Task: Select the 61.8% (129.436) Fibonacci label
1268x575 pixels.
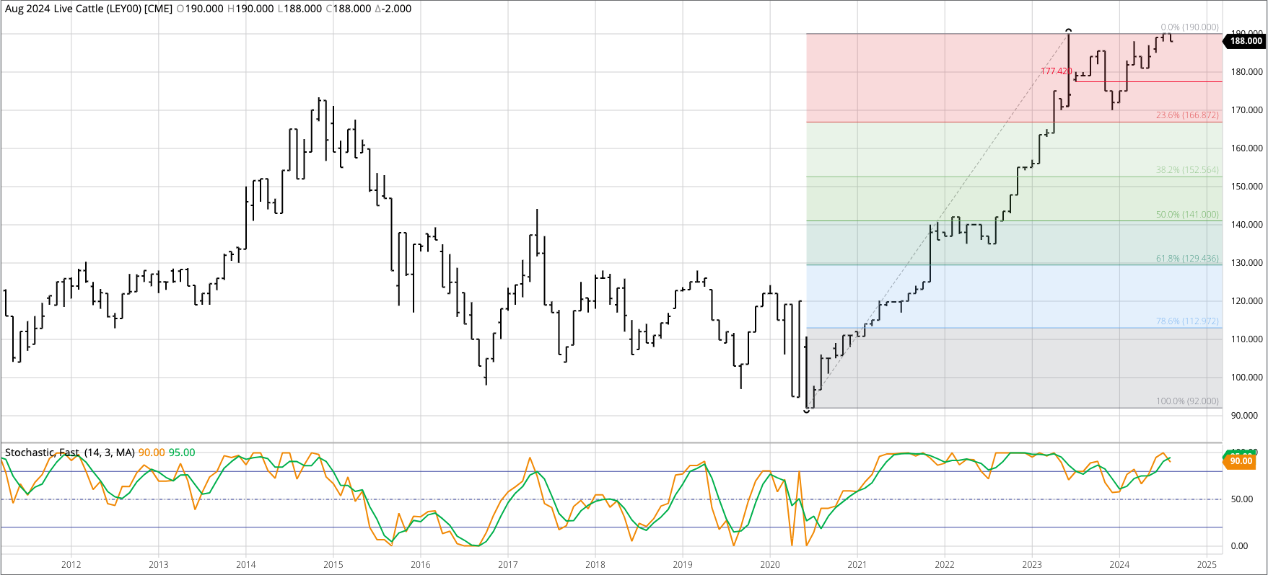Action: (1187, 259)
